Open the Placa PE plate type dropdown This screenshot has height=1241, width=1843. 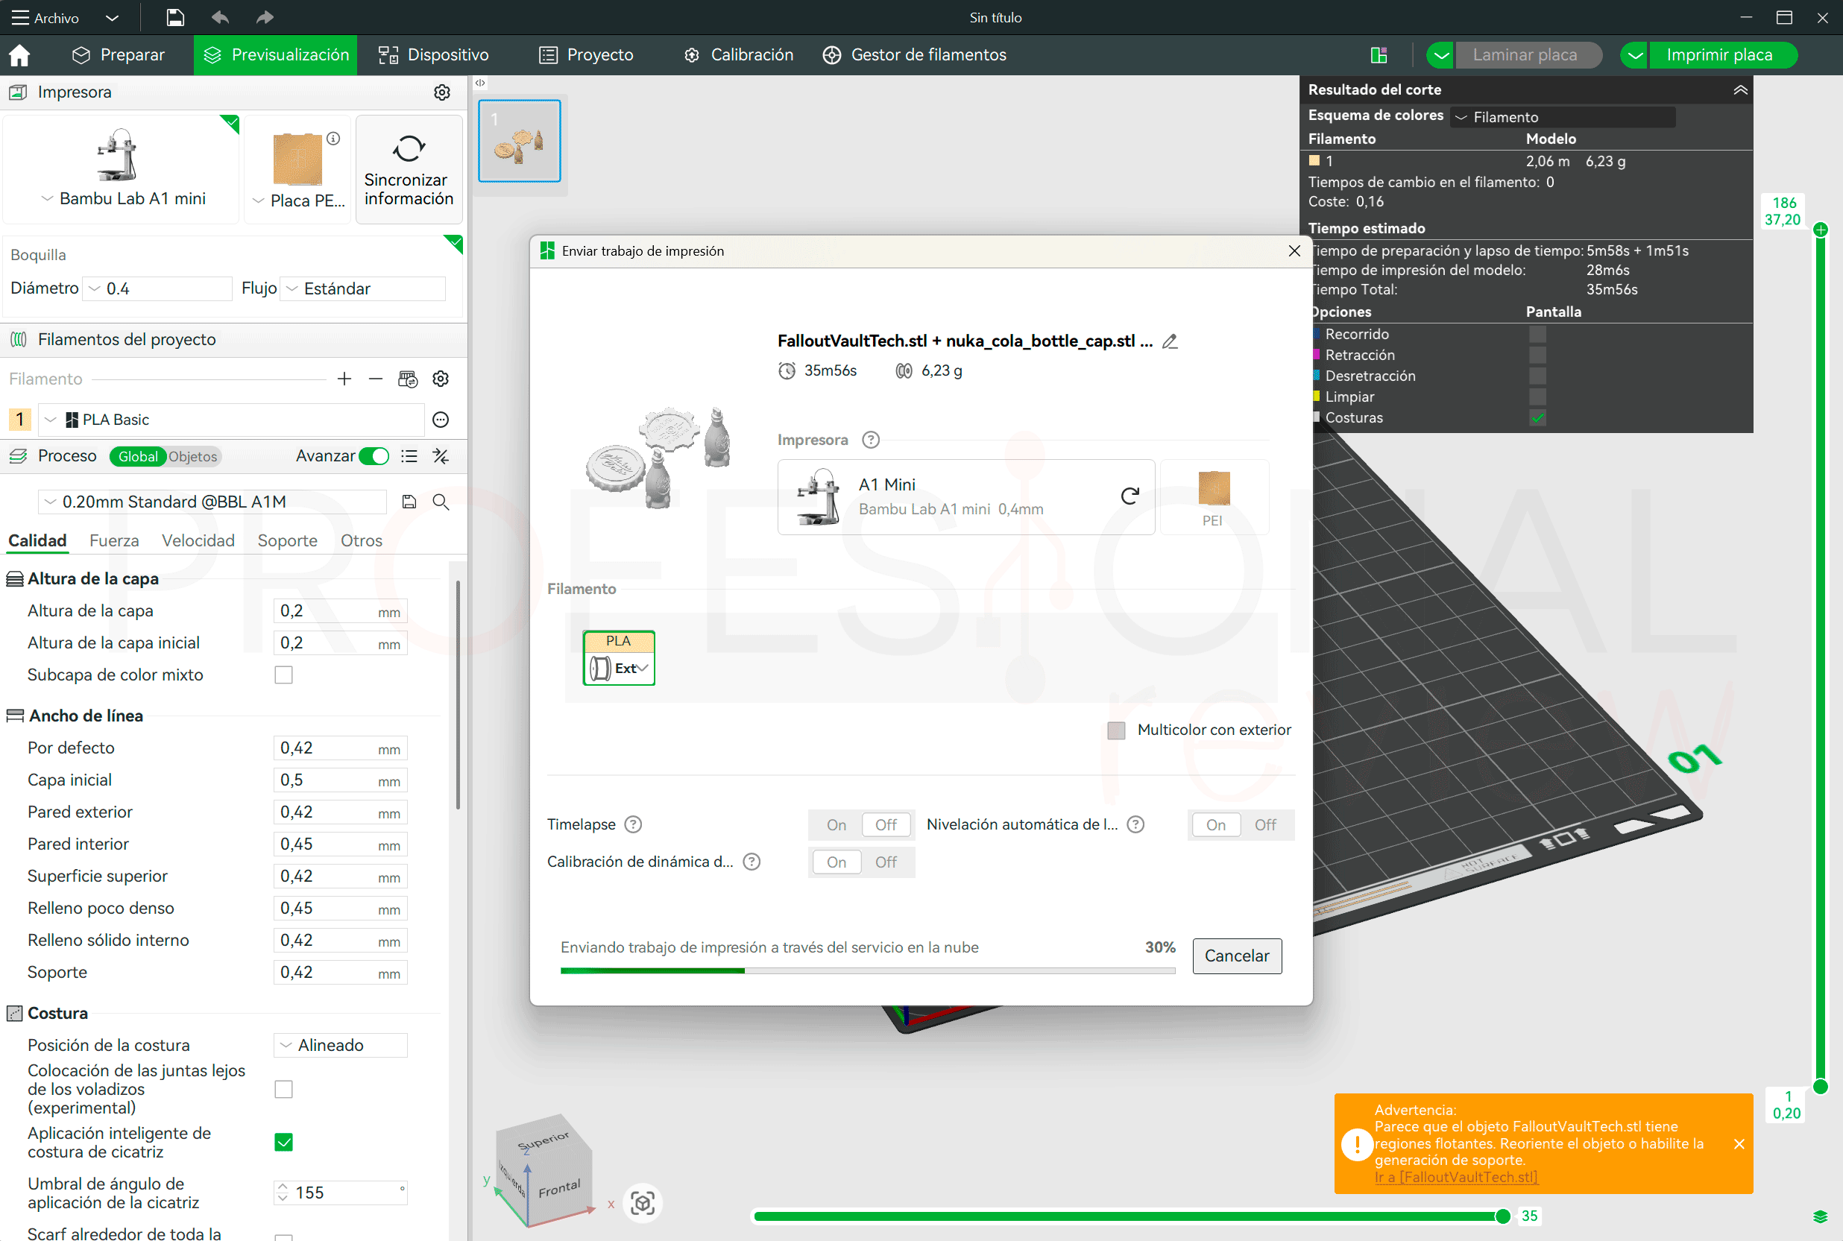298,201
